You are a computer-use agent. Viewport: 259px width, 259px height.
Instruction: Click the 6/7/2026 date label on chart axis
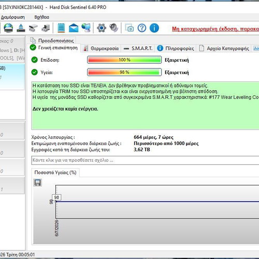coord(56,228)
